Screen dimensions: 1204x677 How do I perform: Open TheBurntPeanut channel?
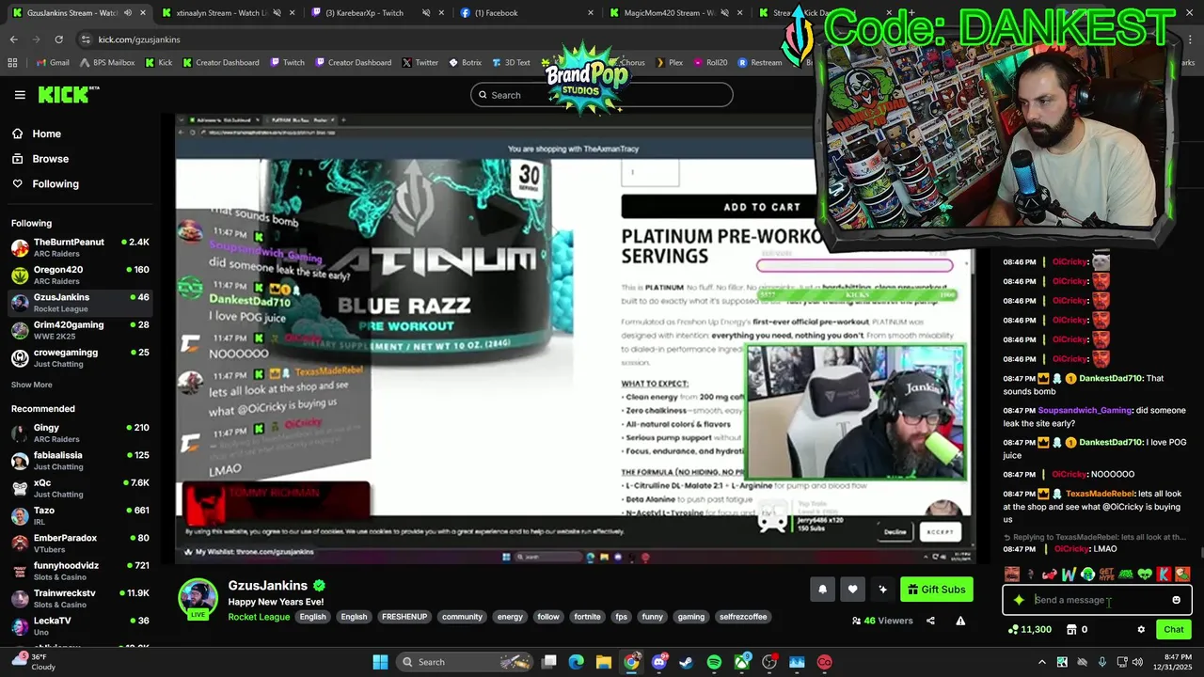tap(80, 248)
